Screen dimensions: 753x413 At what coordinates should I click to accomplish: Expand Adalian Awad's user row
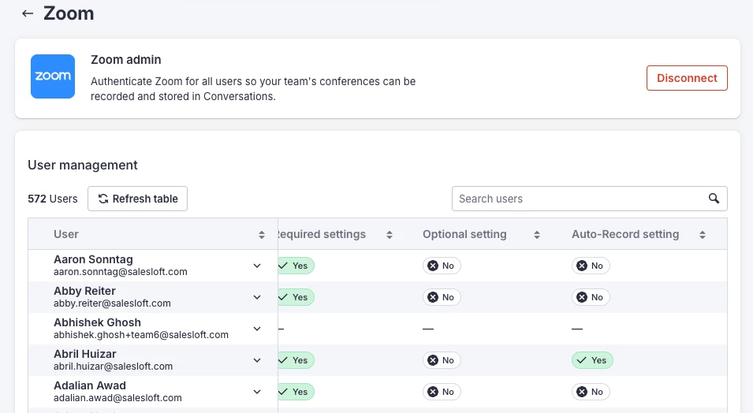click(x=257, y=392)
